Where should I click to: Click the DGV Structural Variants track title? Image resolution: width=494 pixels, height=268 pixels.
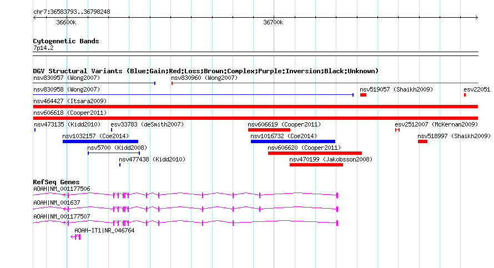tap(206, 71)
